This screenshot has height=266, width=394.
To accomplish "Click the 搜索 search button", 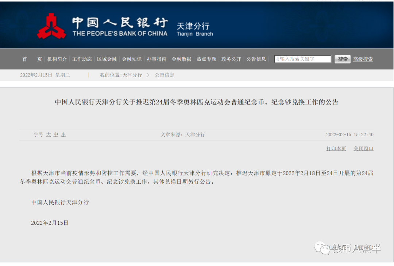I will coord(343,59).
